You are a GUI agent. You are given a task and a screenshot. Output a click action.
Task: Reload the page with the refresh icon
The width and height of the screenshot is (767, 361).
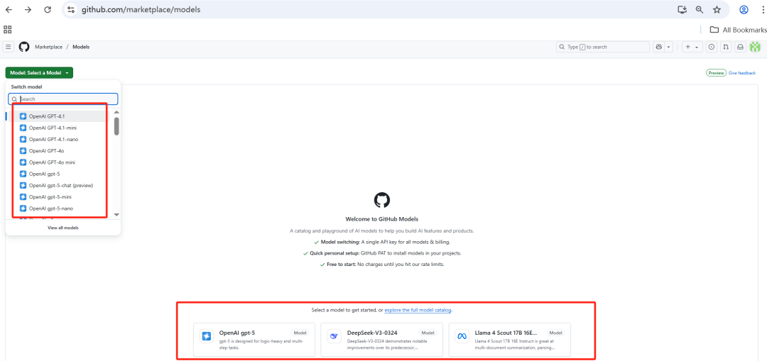48,10
